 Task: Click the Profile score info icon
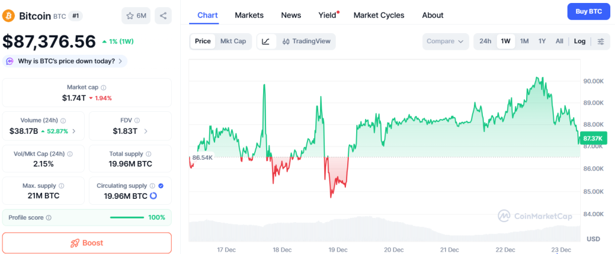[x=49, y=217]
